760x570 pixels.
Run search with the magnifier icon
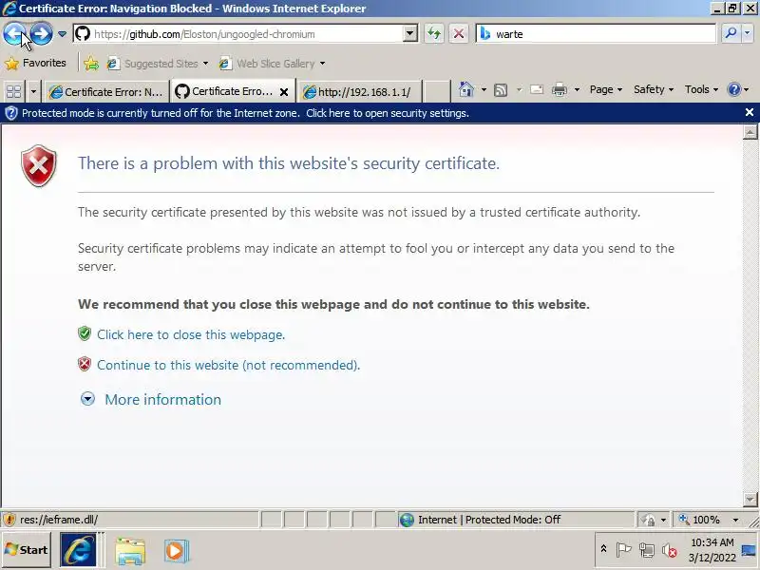730,33
